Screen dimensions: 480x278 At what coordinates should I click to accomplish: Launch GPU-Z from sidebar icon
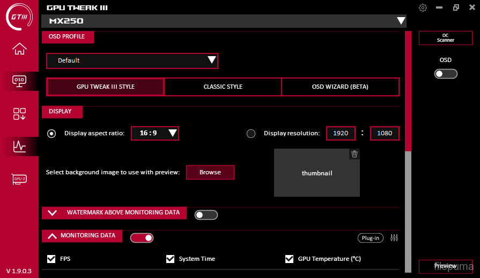19,179
